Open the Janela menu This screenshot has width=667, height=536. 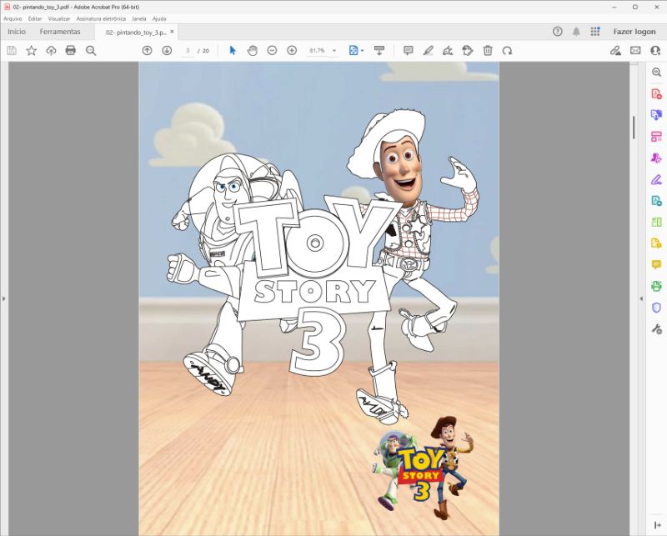(139, 18)
